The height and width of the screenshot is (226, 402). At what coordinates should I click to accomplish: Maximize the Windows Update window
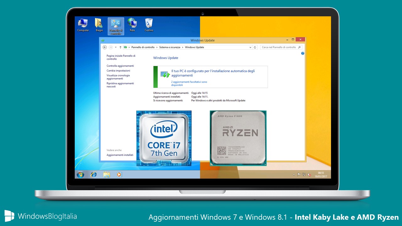[x=293, y=40]
